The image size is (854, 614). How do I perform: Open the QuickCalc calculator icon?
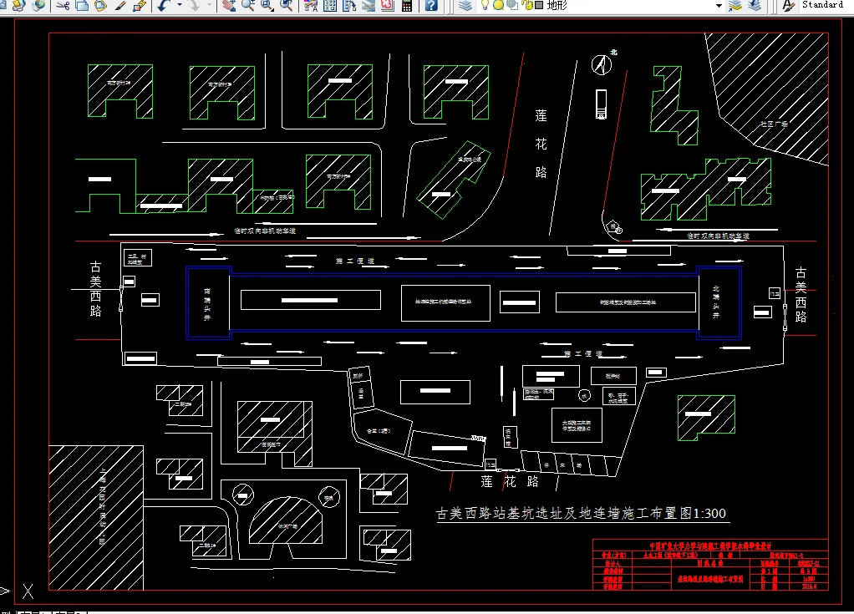pyautogui.click(x=406, y=6)
